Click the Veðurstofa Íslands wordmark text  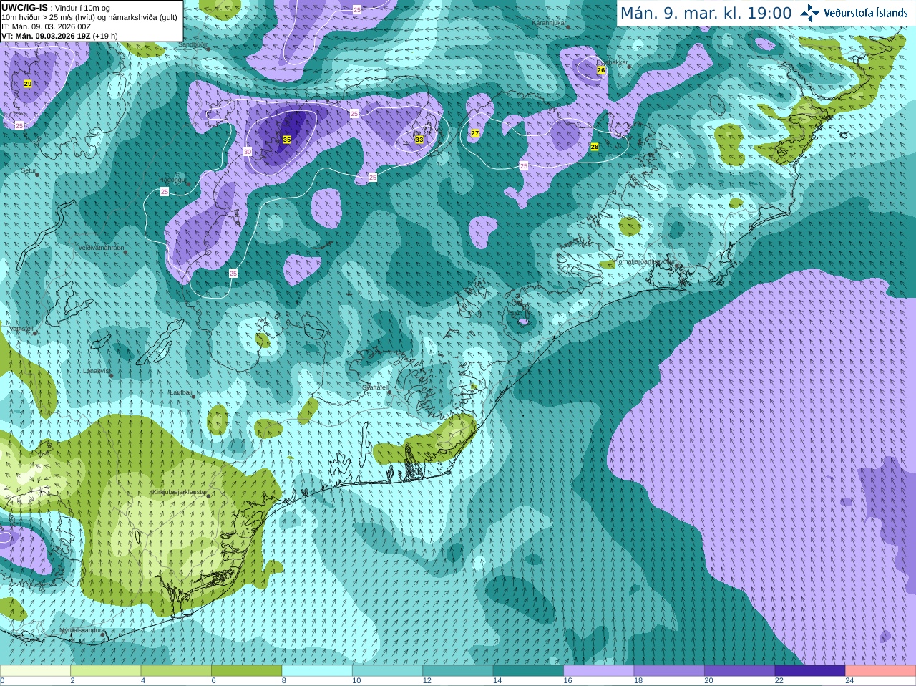865,13
